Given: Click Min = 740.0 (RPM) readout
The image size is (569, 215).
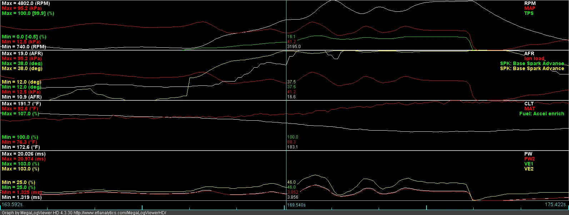Looking at the screenshot, I should (x=24, y=47).
